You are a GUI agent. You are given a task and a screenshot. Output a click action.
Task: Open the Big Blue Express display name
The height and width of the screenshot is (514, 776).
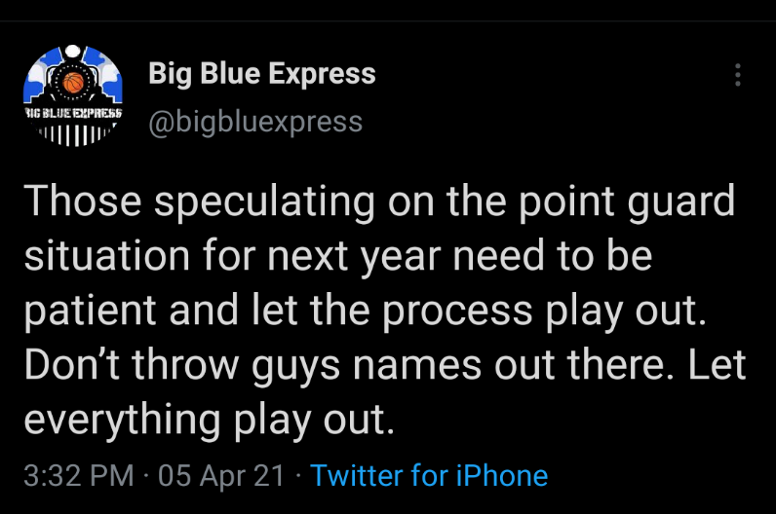261,73
